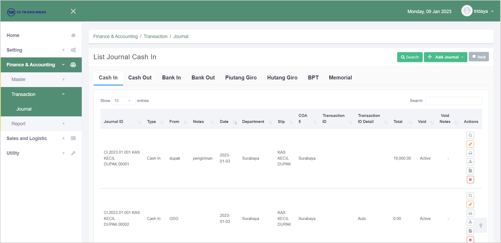This screenshot has width=501, height=243.
Task: Click the document icon in the first journal row
Action: pyautogui.click(x=470, y=171)
